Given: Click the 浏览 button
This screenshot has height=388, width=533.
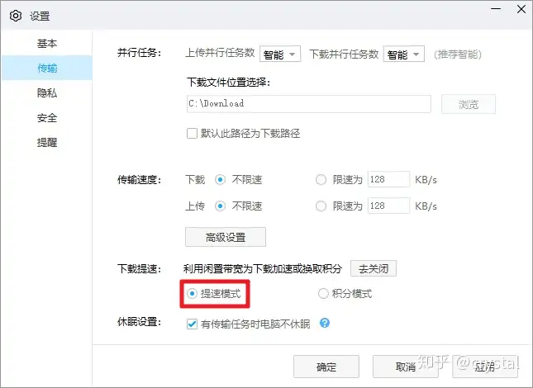Looking at the screenshot, I should pos(469,104).
